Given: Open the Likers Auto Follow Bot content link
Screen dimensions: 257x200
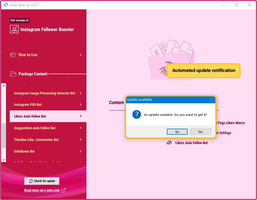Looking at the screenshot, I should 191,143.
